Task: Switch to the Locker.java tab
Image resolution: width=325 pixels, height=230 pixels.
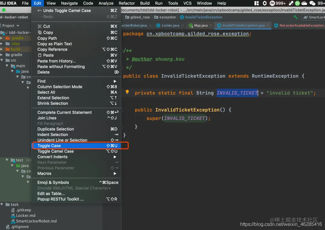Action: click(170, 25)
